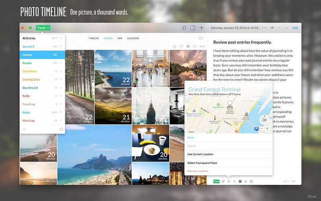Open the Travel journal dropdown

point(43,28)
